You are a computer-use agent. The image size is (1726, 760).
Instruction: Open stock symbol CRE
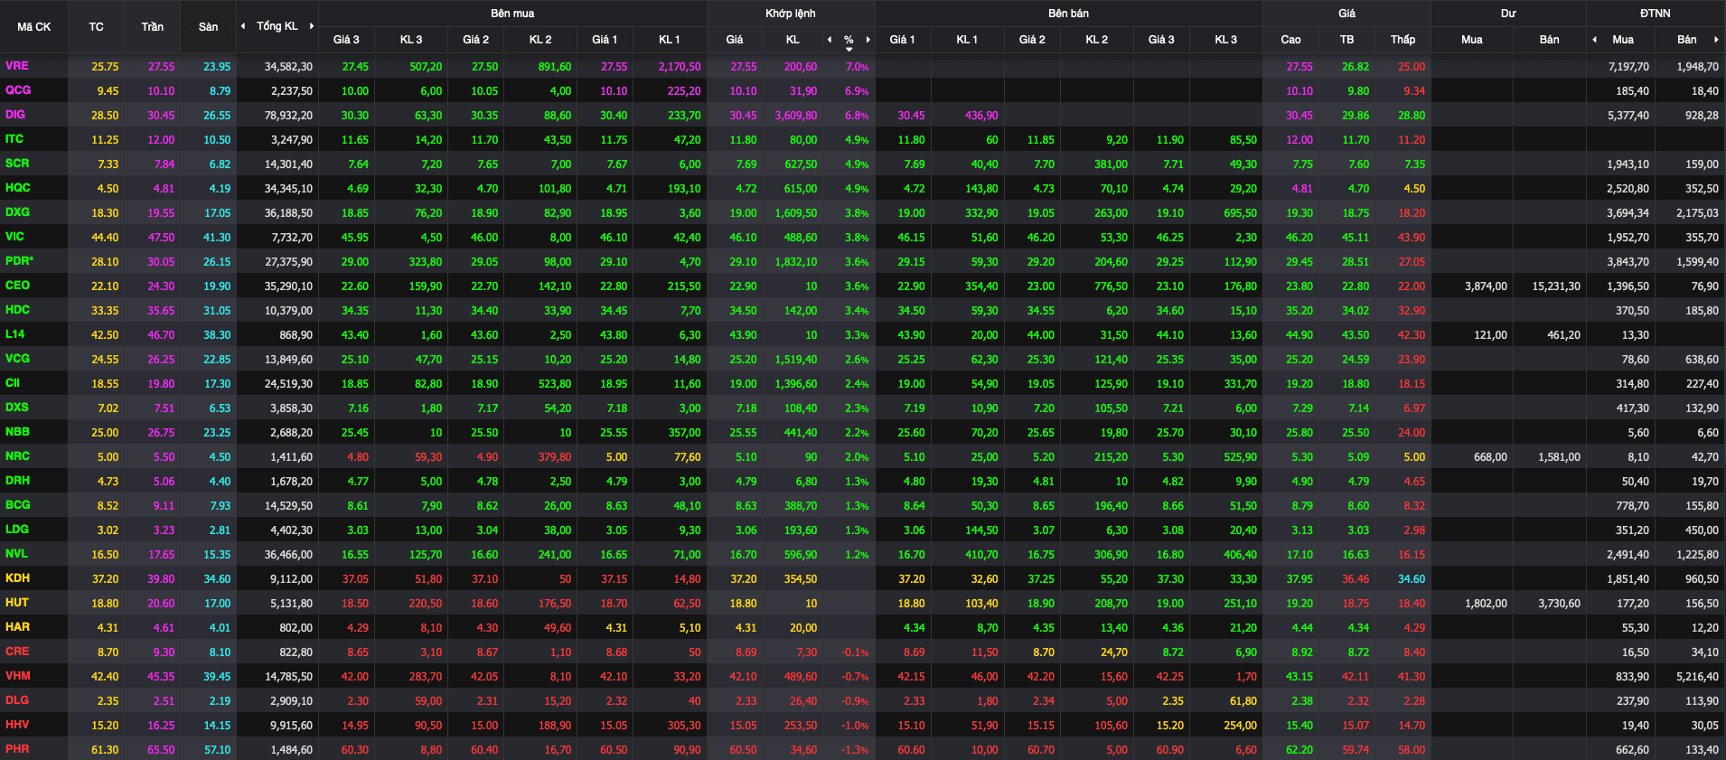(17, 652)
